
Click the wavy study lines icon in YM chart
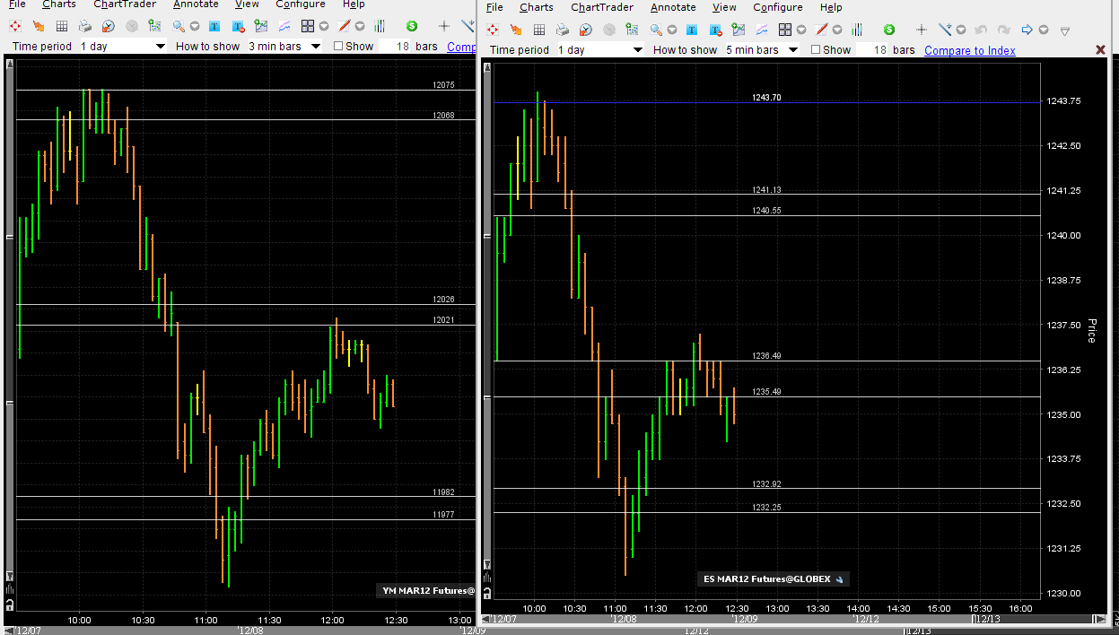point(284,26)
